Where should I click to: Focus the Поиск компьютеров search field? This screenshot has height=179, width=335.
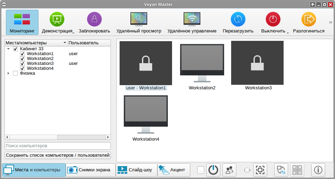[x=58, y=146]
